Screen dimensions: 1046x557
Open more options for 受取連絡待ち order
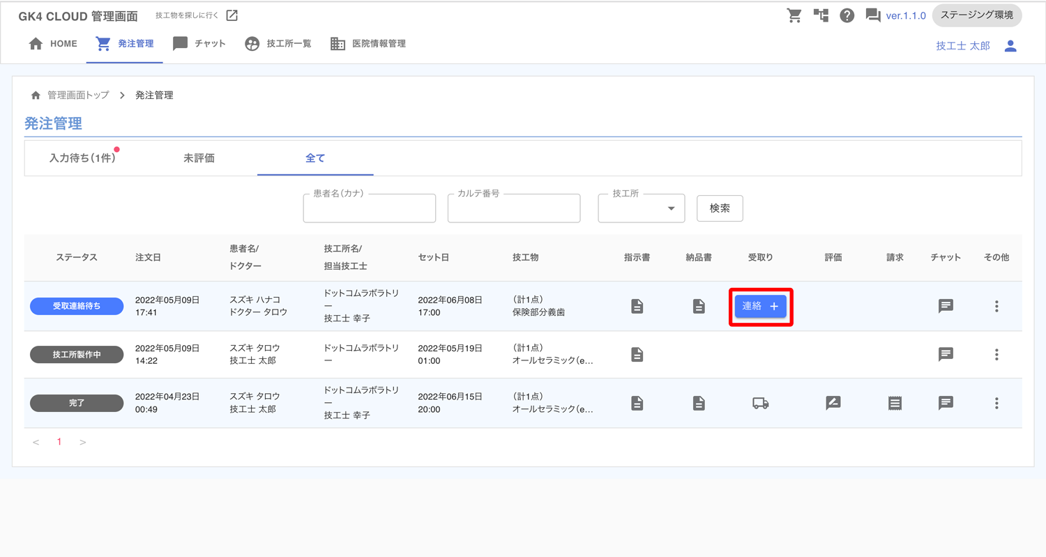coord(996,306)
